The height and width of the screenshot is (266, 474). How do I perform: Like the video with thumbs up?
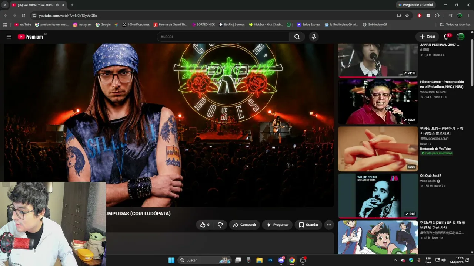(205, 225)
